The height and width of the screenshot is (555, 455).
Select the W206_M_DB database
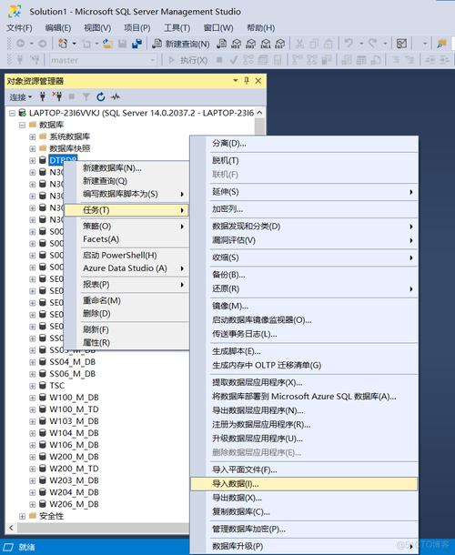click(x=74, y=504)
